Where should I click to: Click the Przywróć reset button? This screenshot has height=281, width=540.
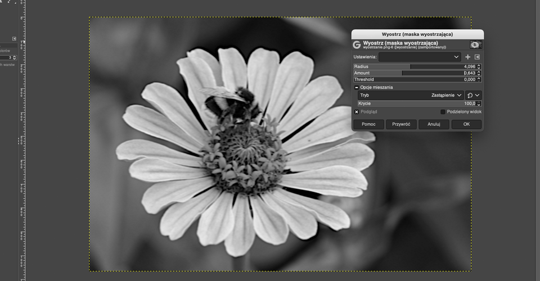tap(401, 124)
